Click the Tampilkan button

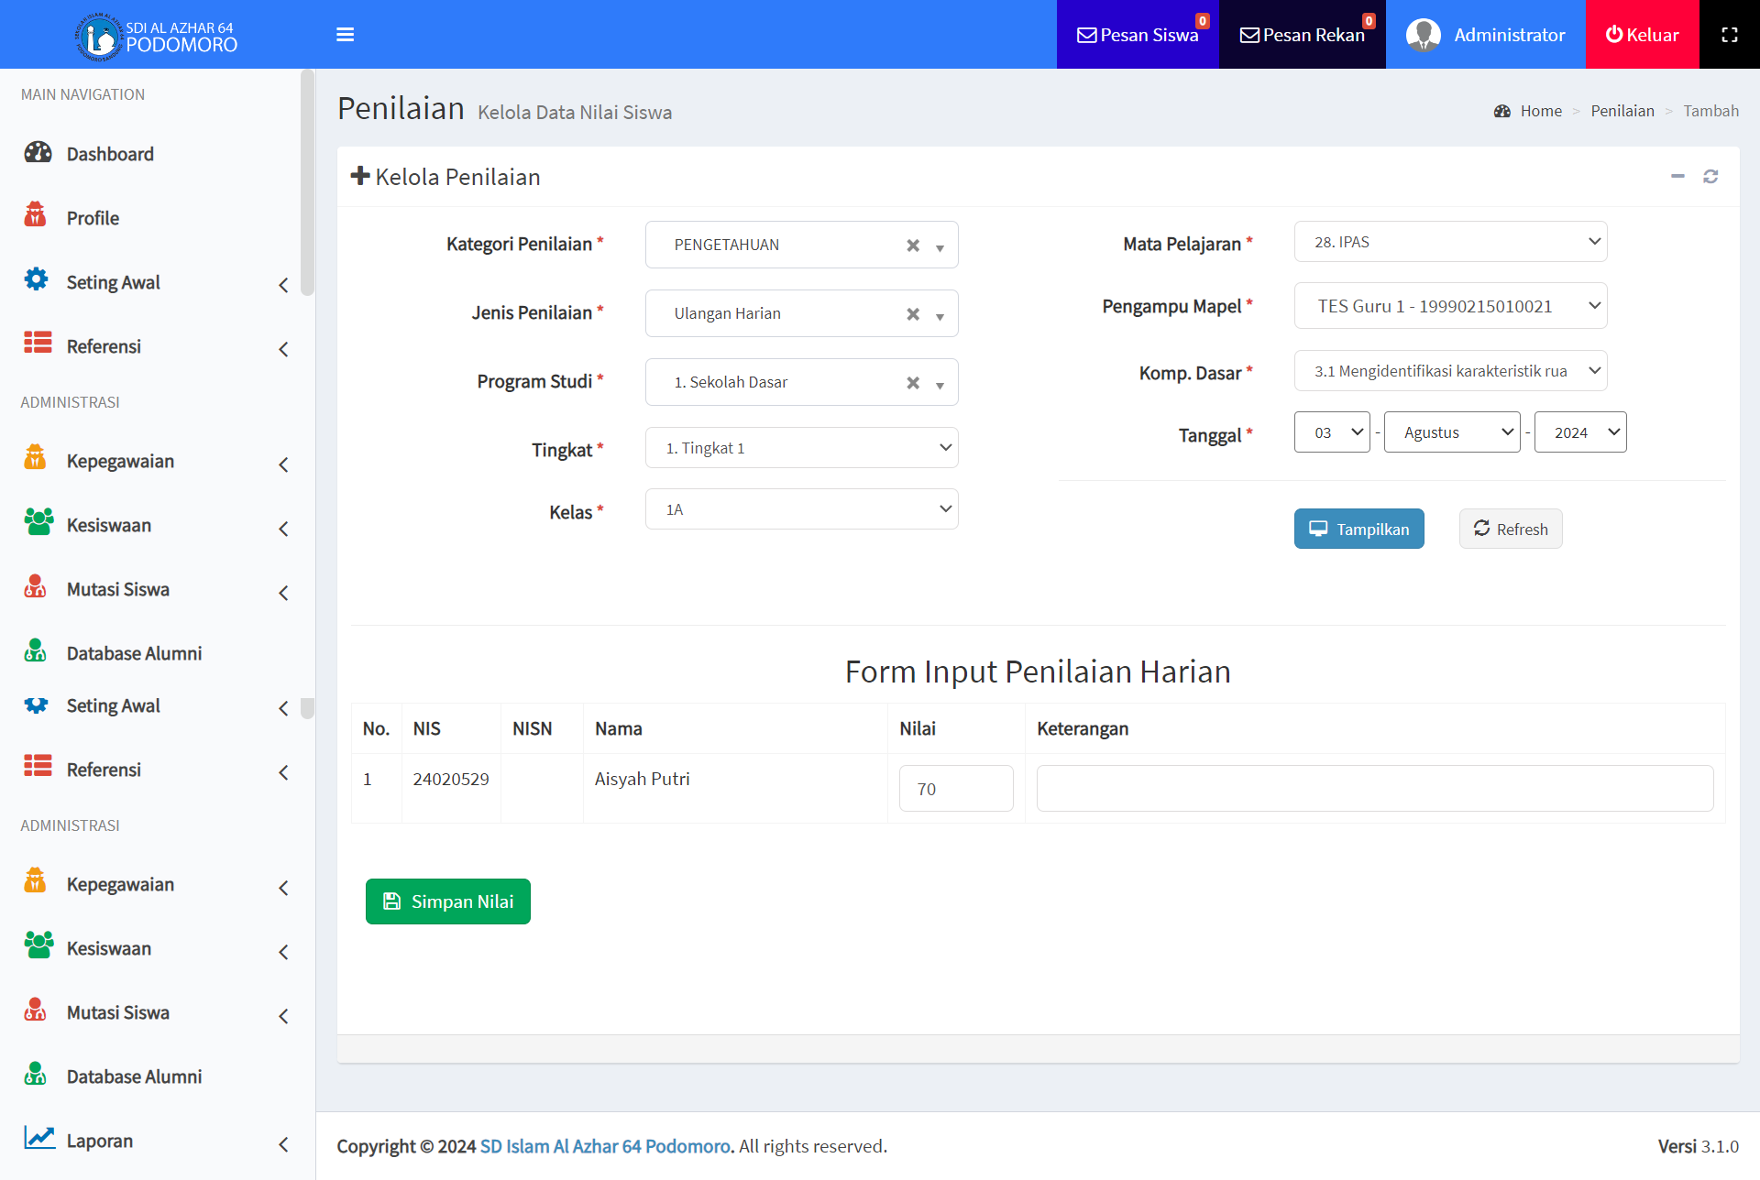(x=1358, y=530)
